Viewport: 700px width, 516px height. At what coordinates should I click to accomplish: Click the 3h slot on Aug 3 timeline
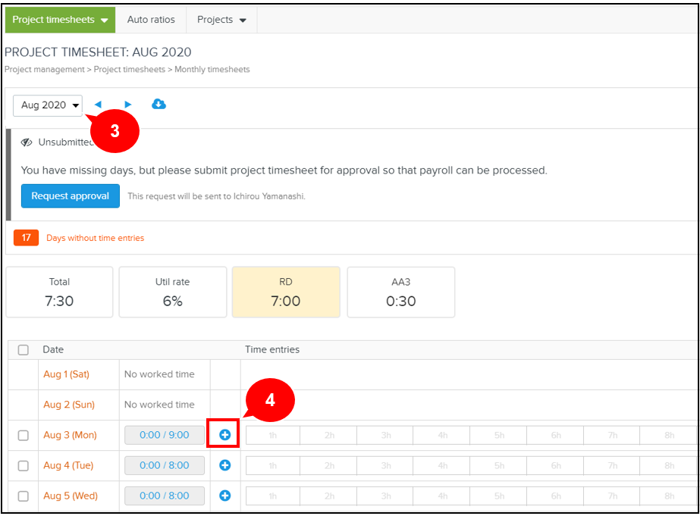tap(385, 435)
